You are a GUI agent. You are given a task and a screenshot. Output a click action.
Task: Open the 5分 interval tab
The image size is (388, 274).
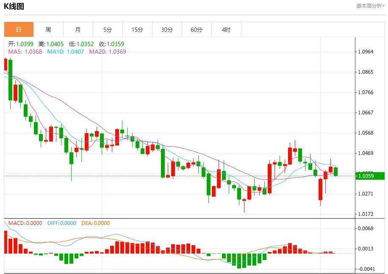(x=108, y=30)
